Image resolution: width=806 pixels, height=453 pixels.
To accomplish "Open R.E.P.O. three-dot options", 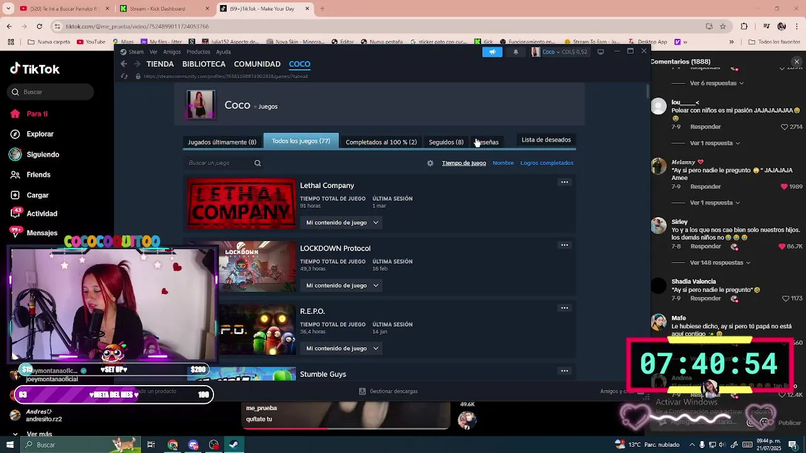I will (565, 308).
